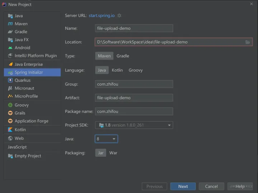Browse for location with folder icon
The width and height of the screenshot is (258, 193).
(248, 42)
